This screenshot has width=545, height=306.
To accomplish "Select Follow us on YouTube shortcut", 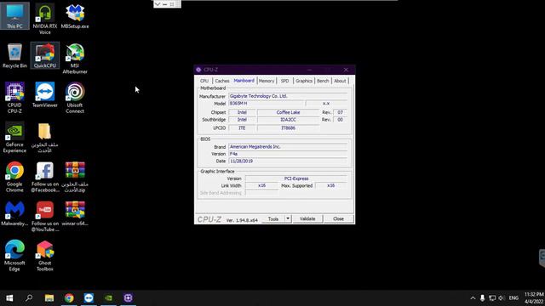I will point(45,217).
